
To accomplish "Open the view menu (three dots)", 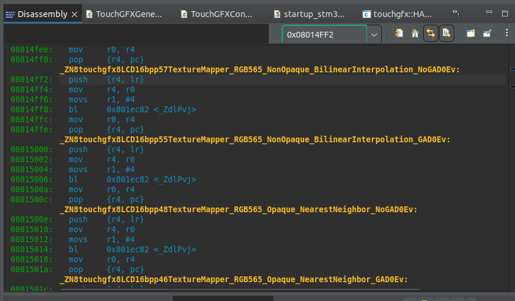I will (507, 33).
